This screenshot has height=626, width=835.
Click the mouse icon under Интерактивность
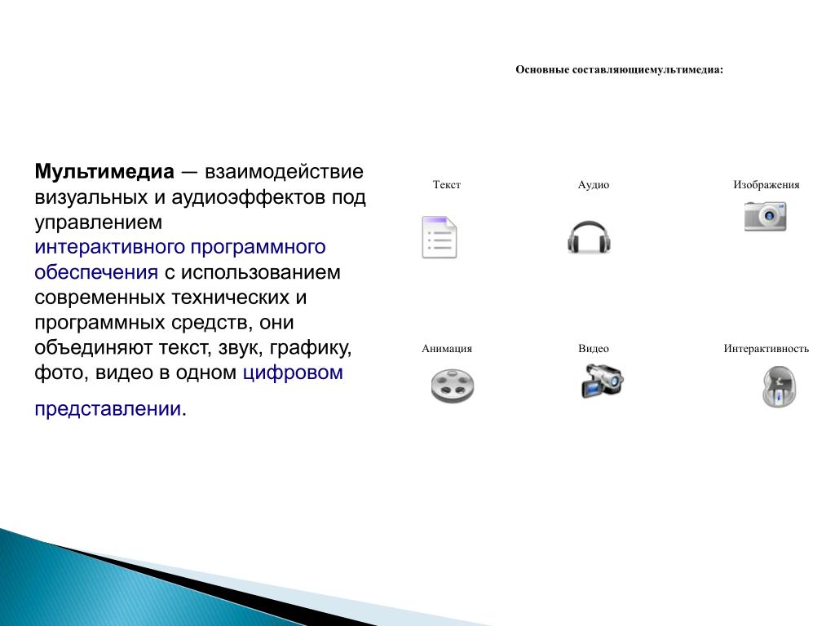779,386
